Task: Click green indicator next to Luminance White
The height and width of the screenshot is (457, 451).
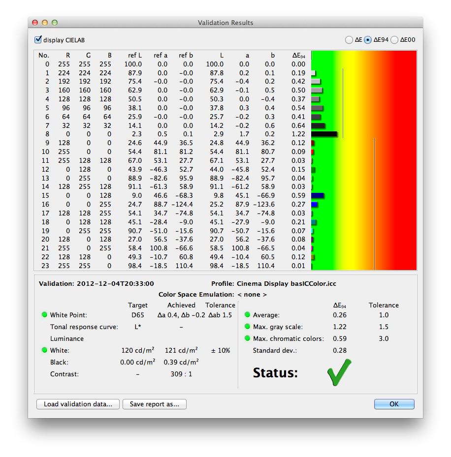Action: coord(44,350)
